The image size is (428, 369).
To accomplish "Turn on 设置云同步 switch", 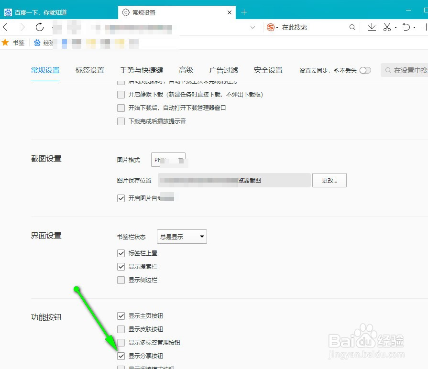I will 366,70.
